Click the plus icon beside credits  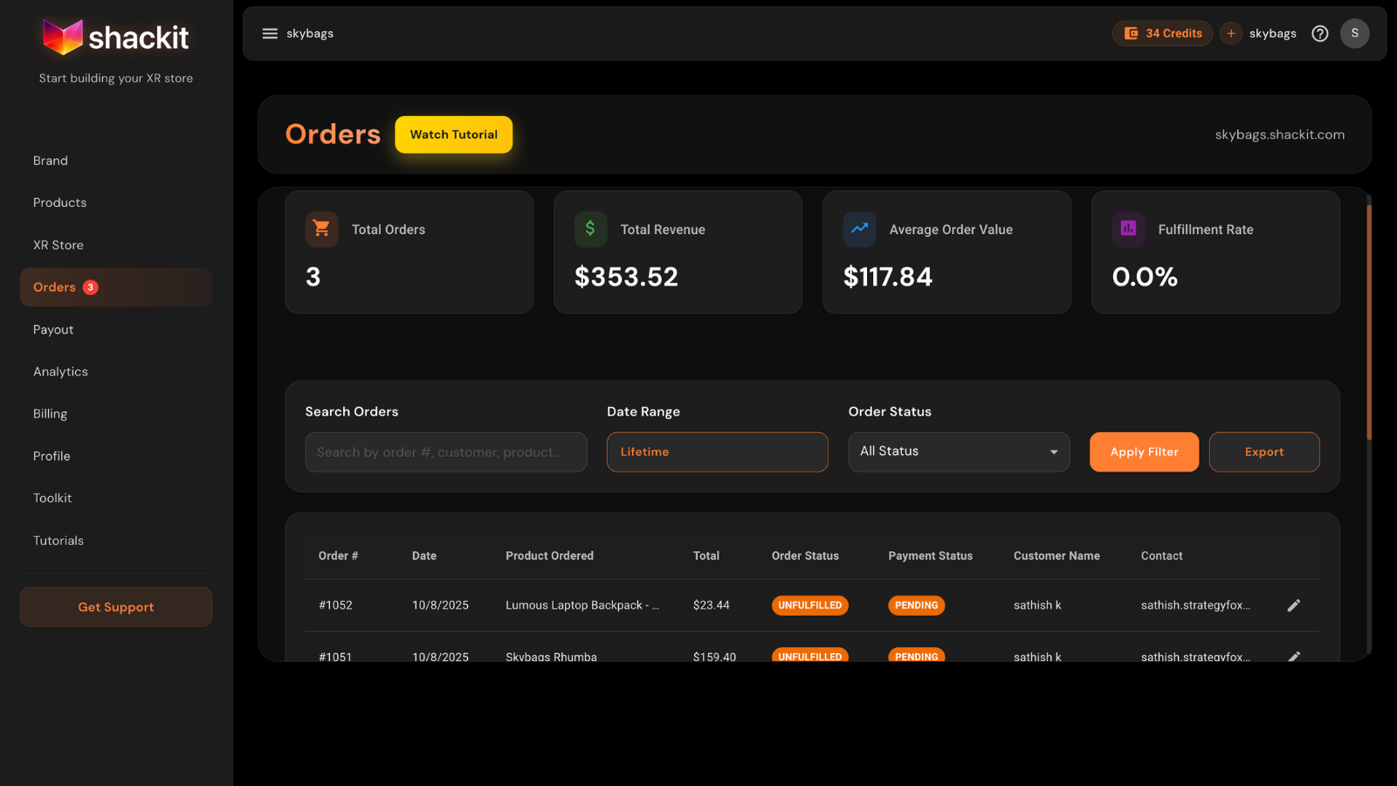click(x=1231, y=33)
